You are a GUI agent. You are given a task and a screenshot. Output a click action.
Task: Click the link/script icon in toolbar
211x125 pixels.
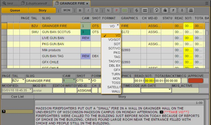pos(137,10)
